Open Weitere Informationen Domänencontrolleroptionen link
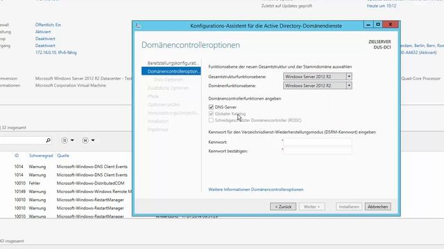444x249 pixels. 256,190
